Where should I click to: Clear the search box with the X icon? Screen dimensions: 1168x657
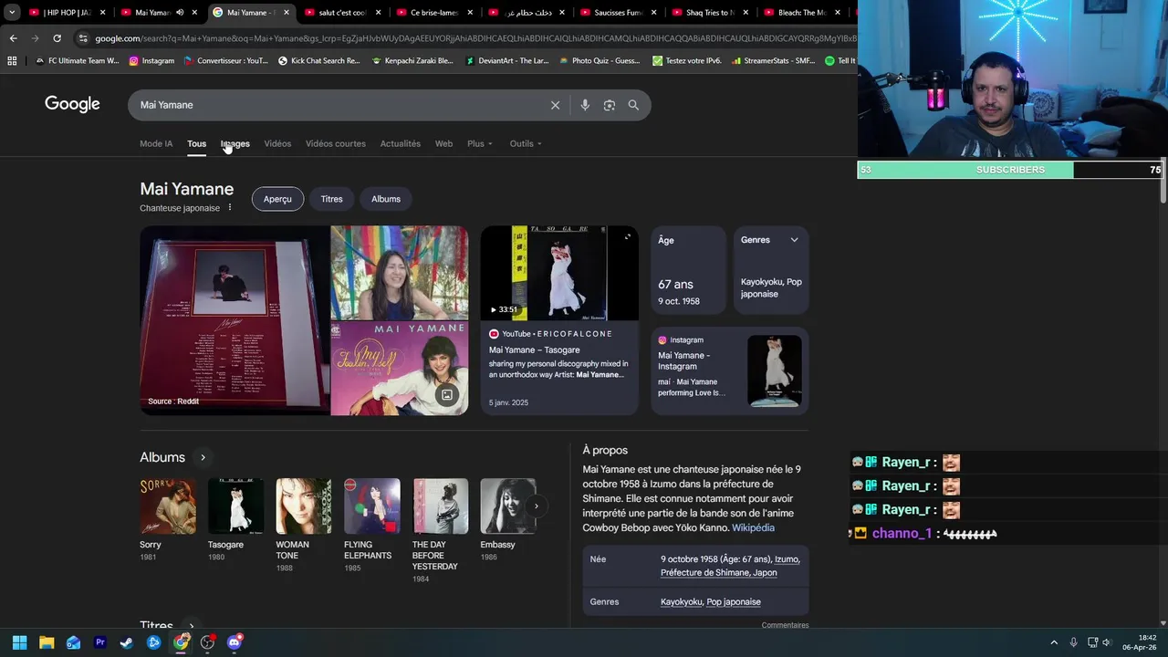tap(555, 105)
